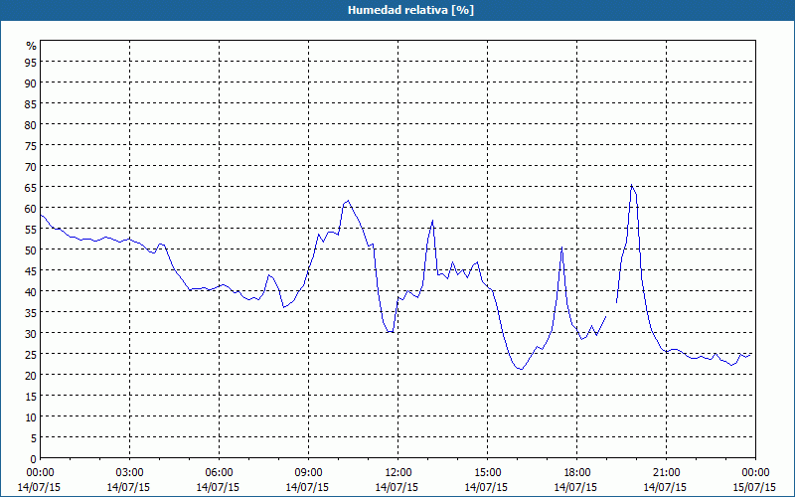This screenshot has width=795, height=497.
Task: Select the 70 humidity axis label
Action: [31, 166]
